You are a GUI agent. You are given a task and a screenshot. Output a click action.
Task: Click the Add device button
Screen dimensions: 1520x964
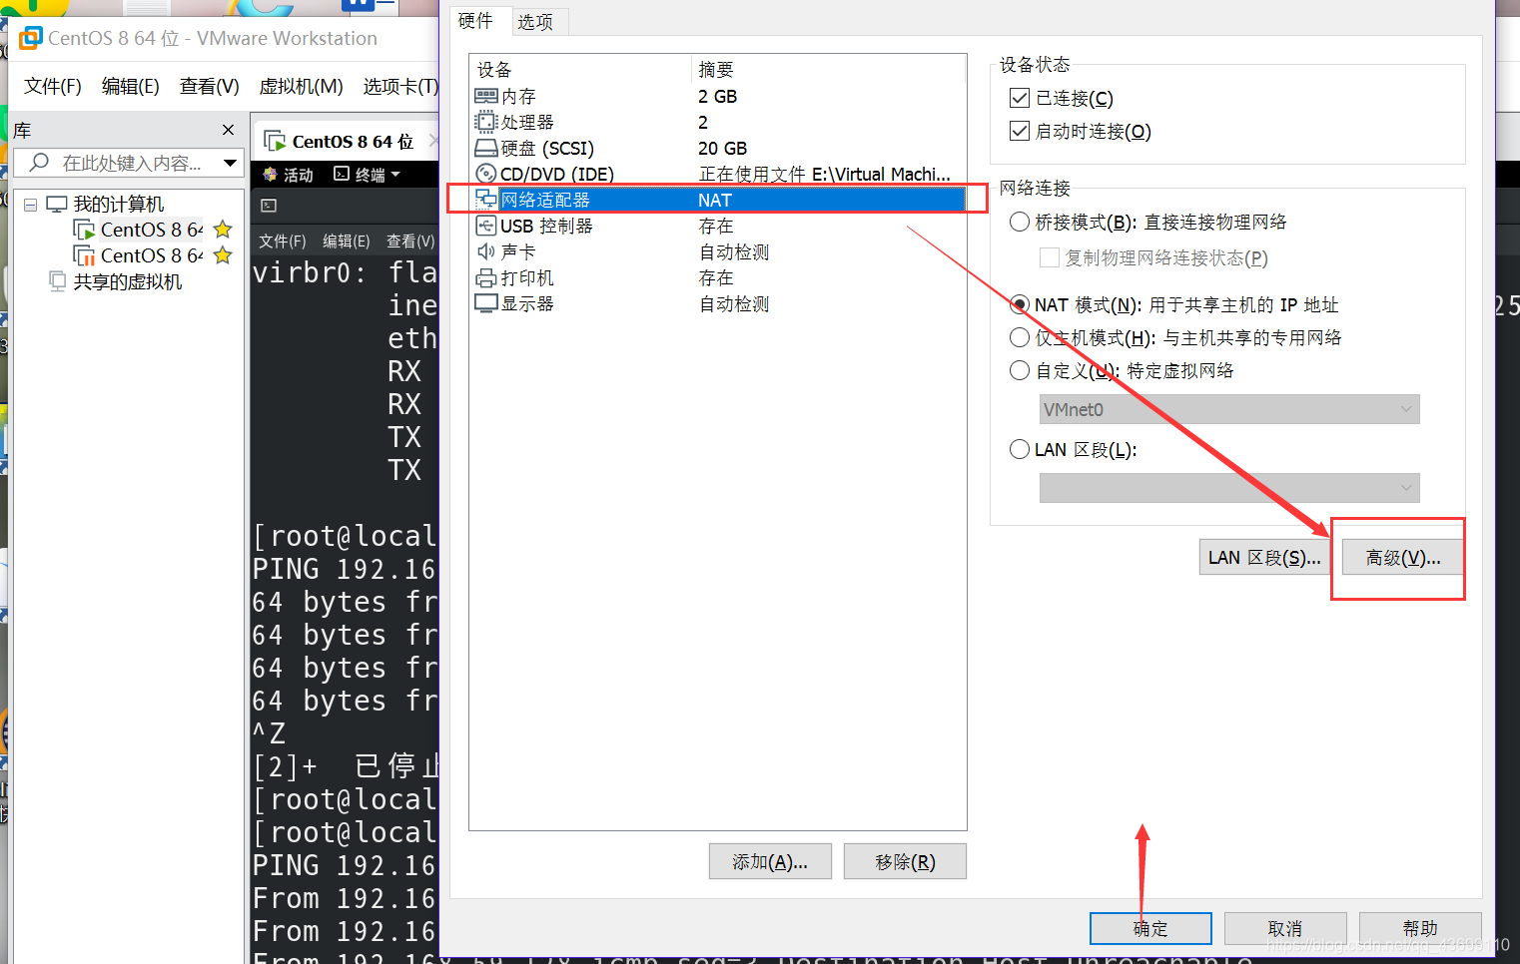pyautogui.click(x=770, y=861)
